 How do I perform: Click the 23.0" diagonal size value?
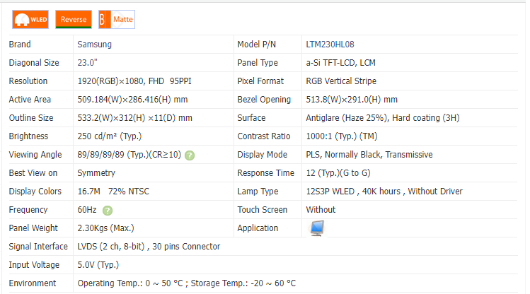pos(87,62)
